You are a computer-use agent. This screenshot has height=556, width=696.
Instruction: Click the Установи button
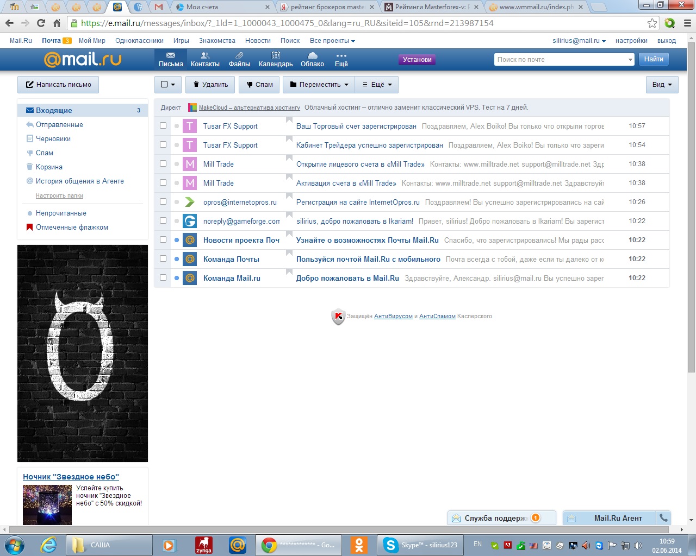(x=417, y=60)
